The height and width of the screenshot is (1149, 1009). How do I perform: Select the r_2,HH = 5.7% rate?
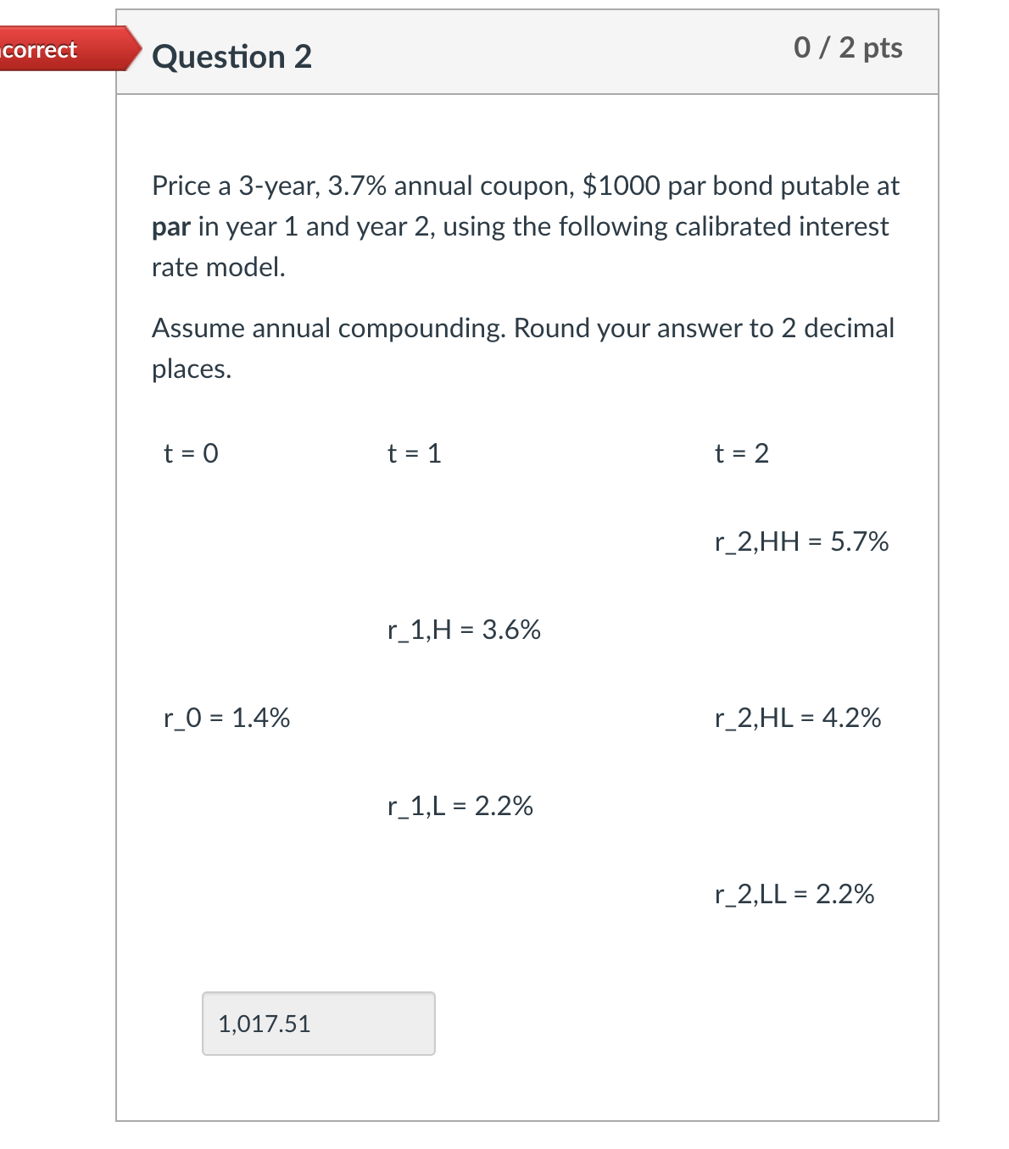pos(801,541)
